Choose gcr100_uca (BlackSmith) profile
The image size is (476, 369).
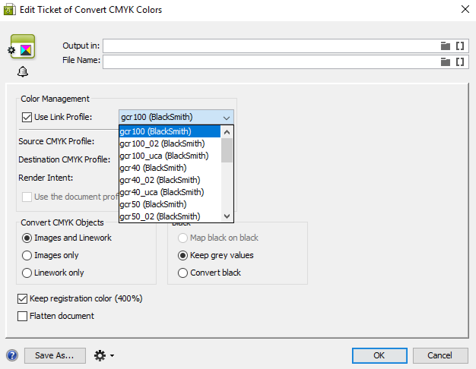(x=170, y=156)
